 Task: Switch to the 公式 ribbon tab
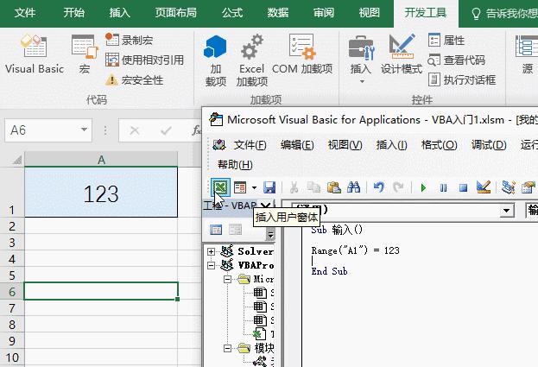(x=232, y=13)
